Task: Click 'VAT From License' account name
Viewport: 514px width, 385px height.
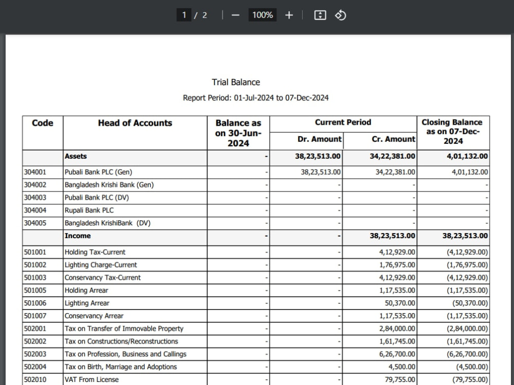Action: [x=91, y=380]
